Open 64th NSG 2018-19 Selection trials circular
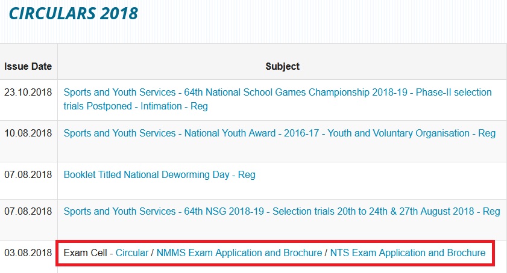Image resolution: width=507 pixels, height=273 pixels. (282, 211)
